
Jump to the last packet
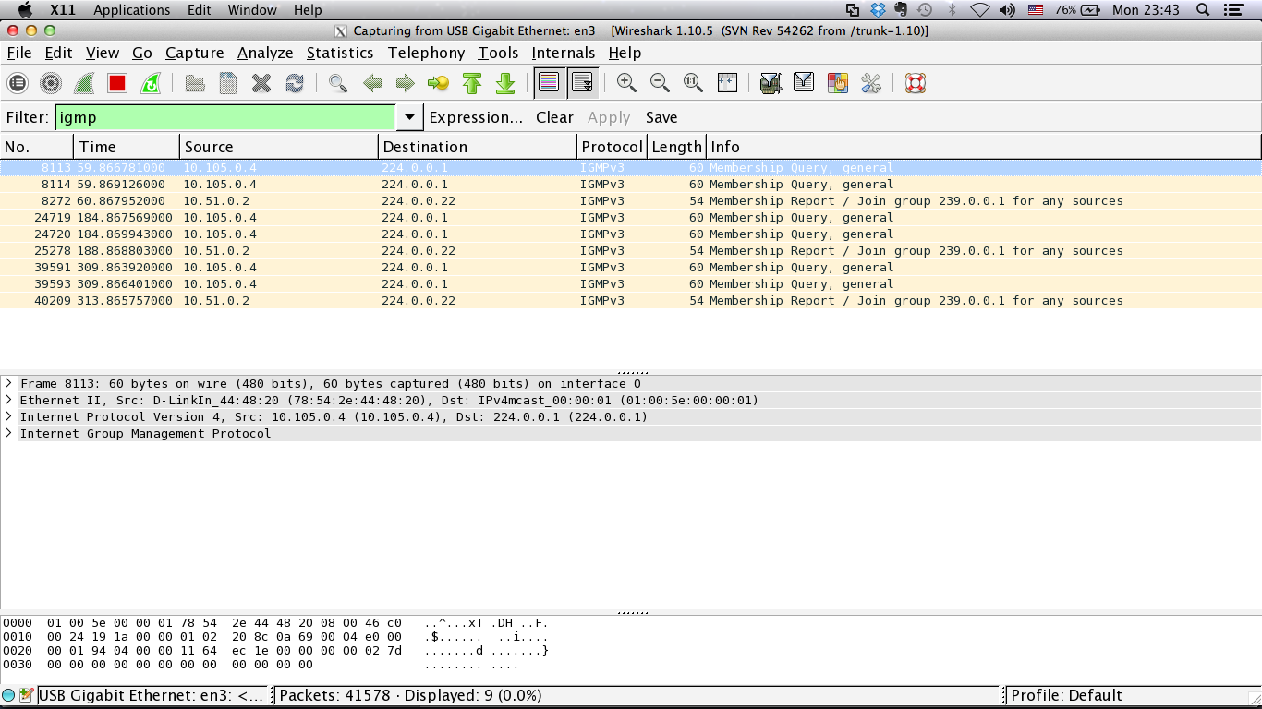click(x=505, y=83)
